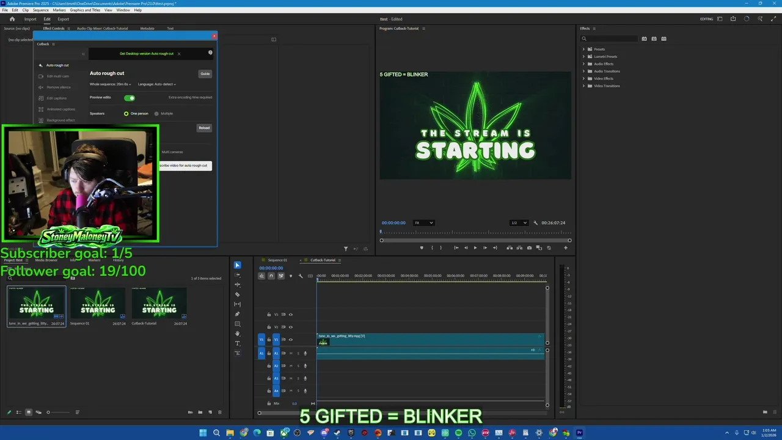Image resolution: width=782 pixels, height=440 pixels.
Task: Open the Graphics and Titles menu
Action: pyautogui.click(x=85, y=10)
